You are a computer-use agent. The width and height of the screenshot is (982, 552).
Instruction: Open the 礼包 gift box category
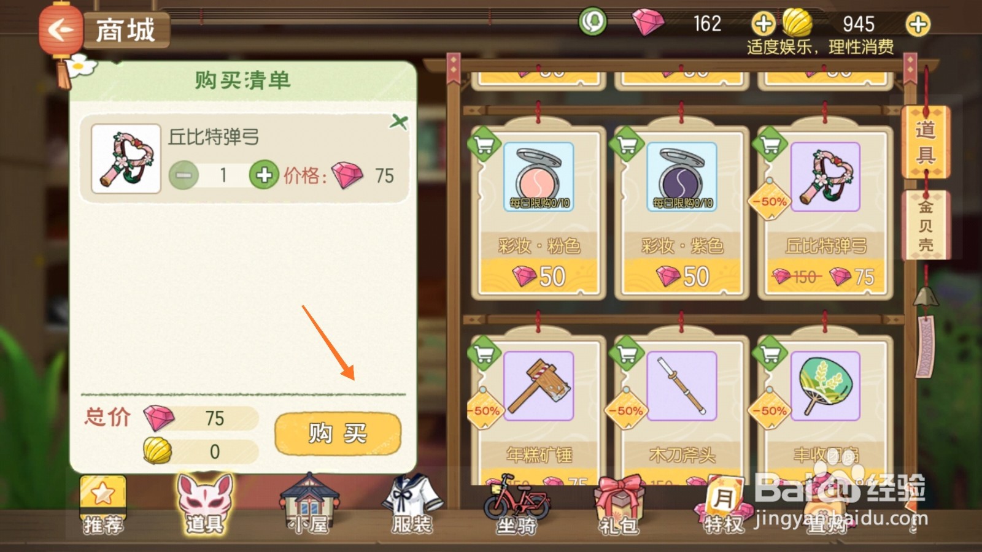coord(619,504)
